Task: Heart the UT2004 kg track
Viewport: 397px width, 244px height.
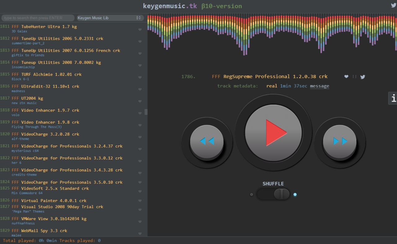Action: click(140, 101)
